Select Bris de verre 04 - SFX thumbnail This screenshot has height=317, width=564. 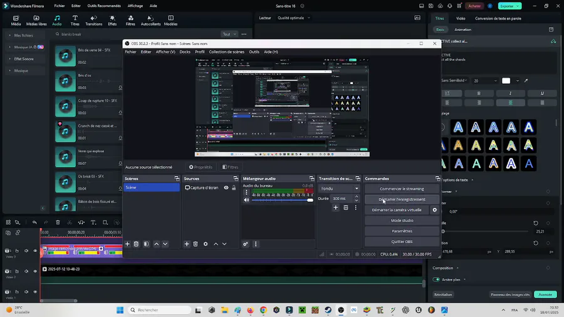click(x=65, y=56)
